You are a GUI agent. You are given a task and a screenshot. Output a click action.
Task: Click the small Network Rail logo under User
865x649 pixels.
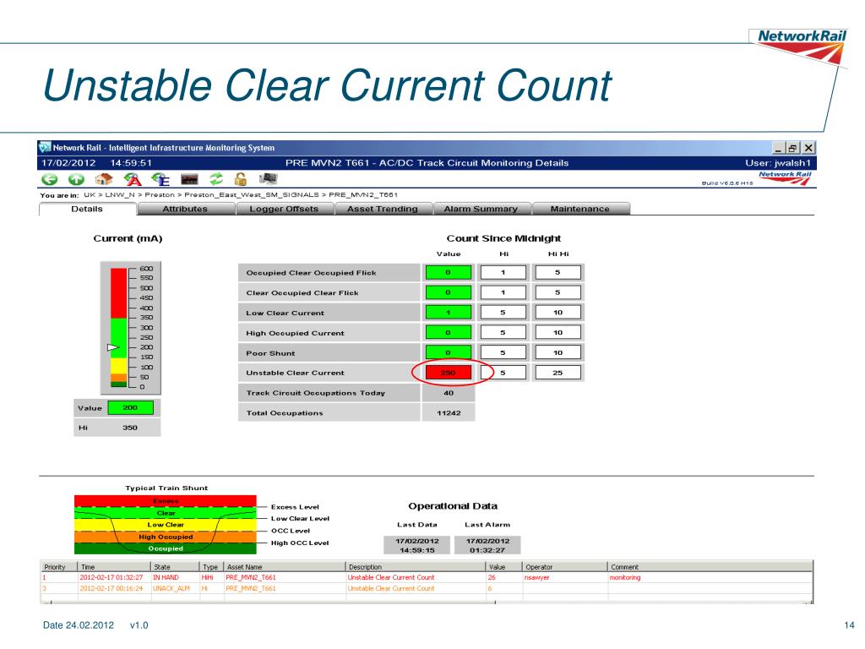[x=785, y=177]
